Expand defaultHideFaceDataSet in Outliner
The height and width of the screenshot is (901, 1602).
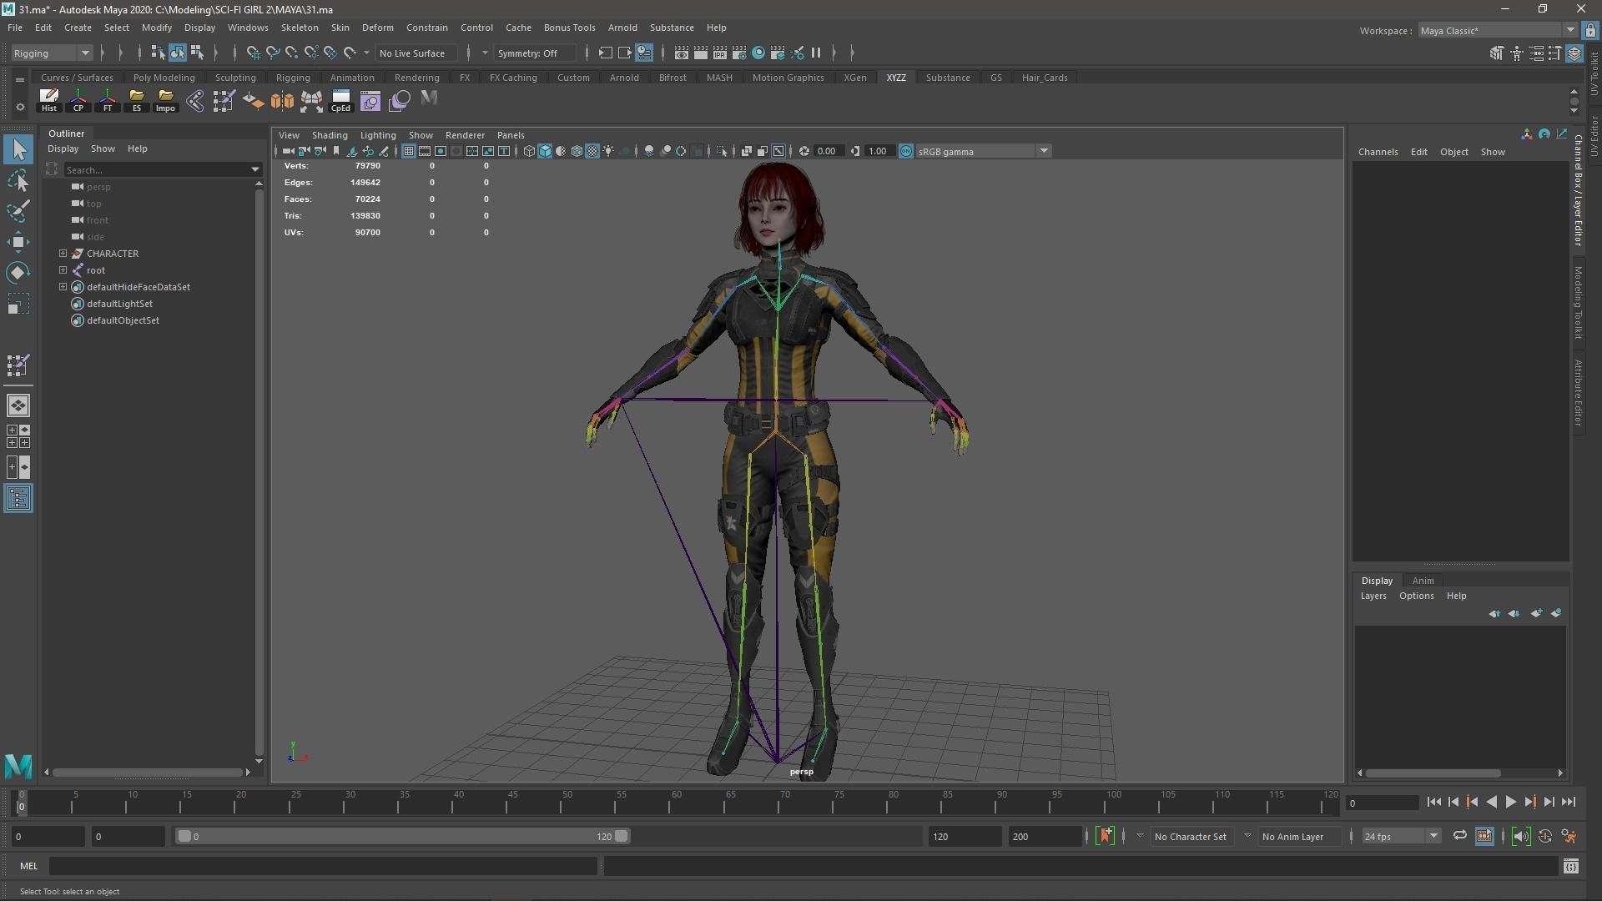[63, 286]
